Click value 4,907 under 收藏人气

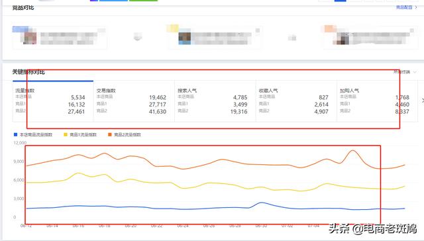[321, 112]
